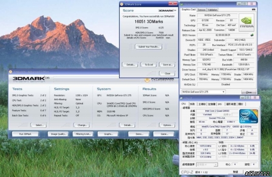Select the CPU tab in CPU-Z
Viewport: 272px width, 177px height.
[x=183, y=104]
